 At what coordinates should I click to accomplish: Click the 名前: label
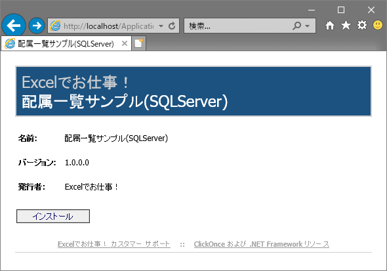pyautogui.click(x=28, y=138)
